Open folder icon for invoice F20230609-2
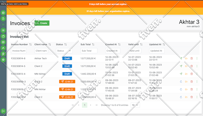The height and width of the screenshot is (116, 203). (x=186, y=89)
